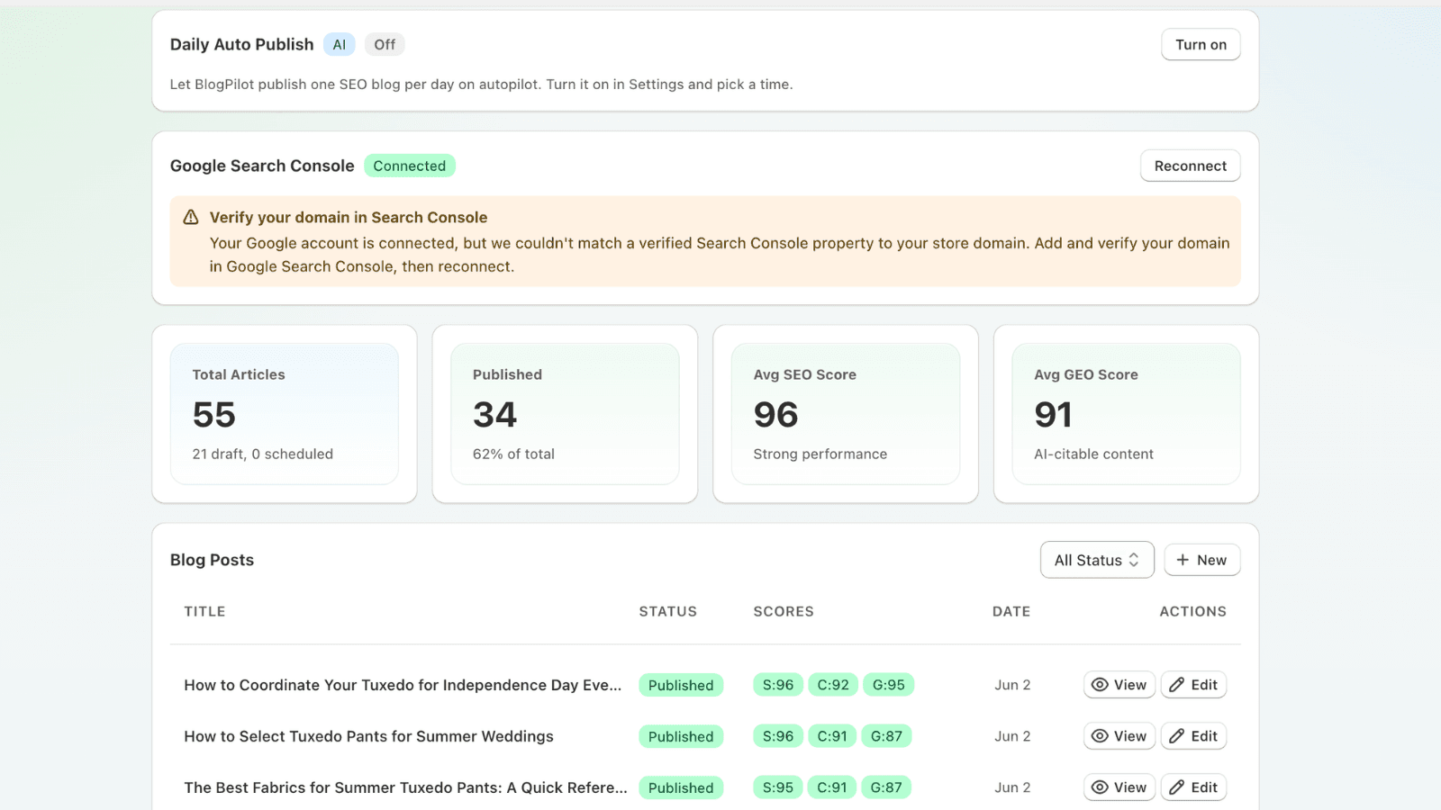Click S:96 score of Independence Day post
Screen dimensions: 1441x810
click(x=778, y=685)
